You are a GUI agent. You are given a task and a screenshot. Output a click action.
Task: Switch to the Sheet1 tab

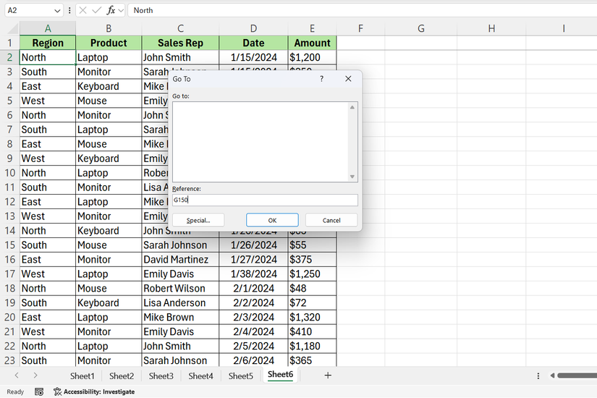tap(82, 376)
